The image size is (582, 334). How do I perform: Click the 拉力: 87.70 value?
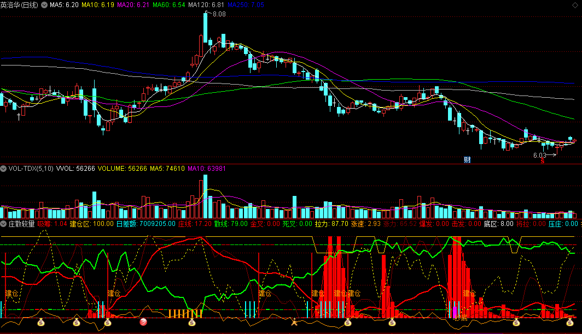[331, 224]
